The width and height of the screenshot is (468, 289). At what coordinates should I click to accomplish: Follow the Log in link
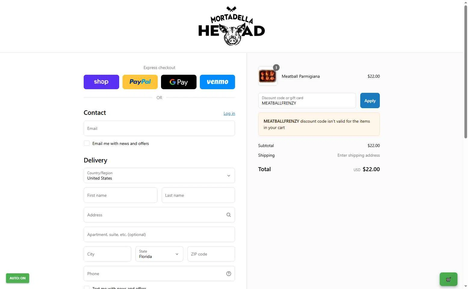229,113
